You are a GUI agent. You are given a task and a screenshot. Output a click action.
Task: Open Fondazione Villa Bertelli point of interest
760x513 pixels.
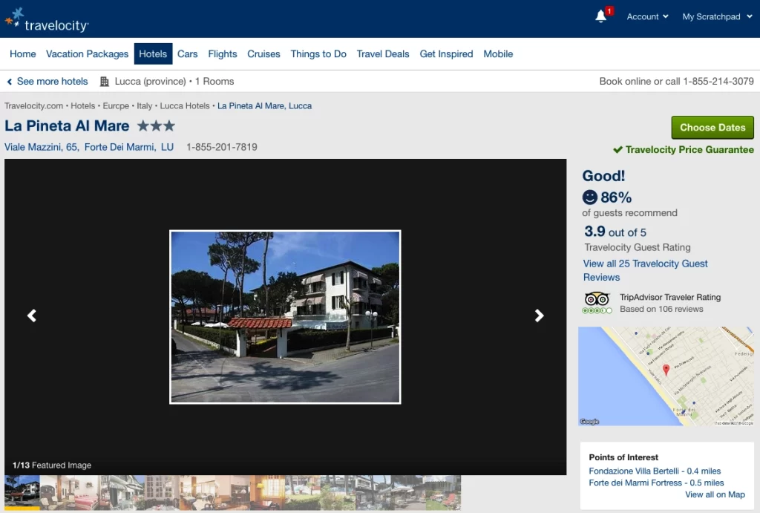[x=655, y=471]
